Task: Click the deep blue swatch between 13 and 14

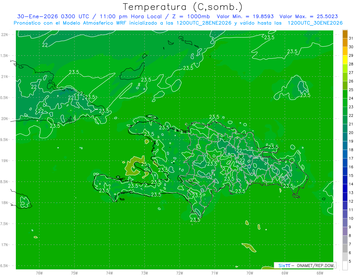Action: (x=345, y=188)
